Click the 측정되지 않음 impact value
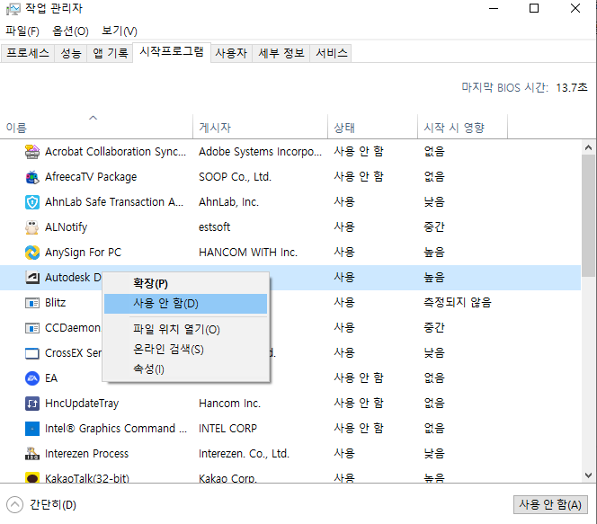Viewport: 597px width, 524px height. pos(458,303)
